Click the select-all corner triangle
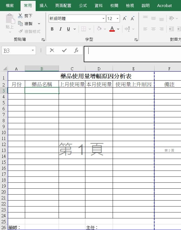This screenshot has height=230, width=181. coord(5,69)
